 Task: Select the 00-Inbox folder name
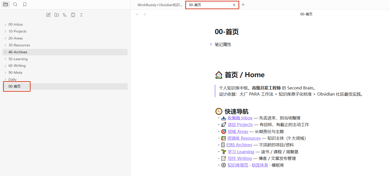point(16,24)
